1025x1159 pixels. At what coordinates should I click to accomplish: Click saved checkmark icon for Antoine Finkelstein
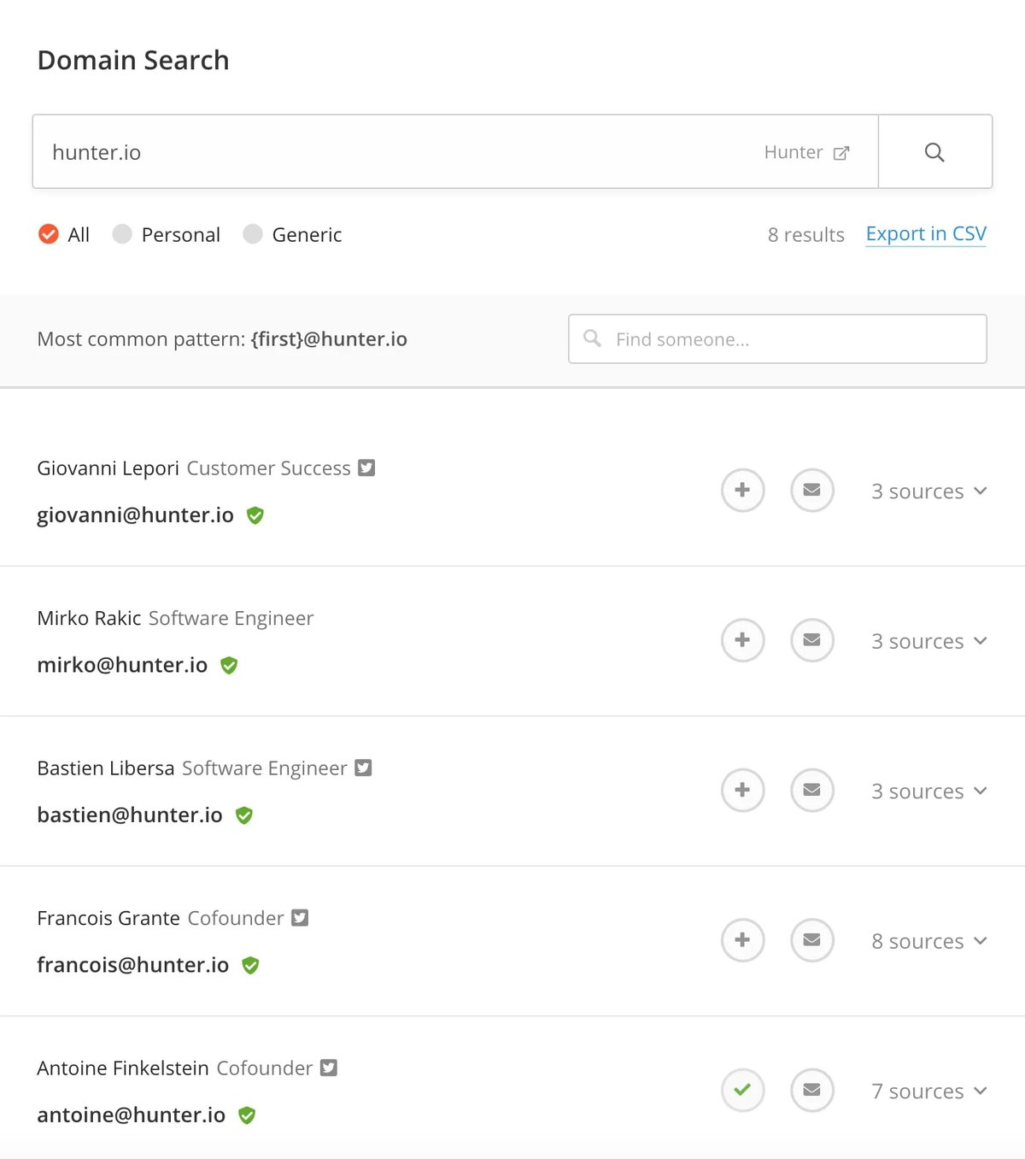(742, 1090)
